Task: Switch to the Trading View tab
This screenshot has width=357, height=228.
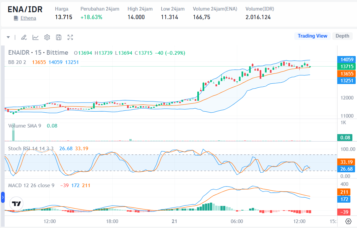Action: 312,36
